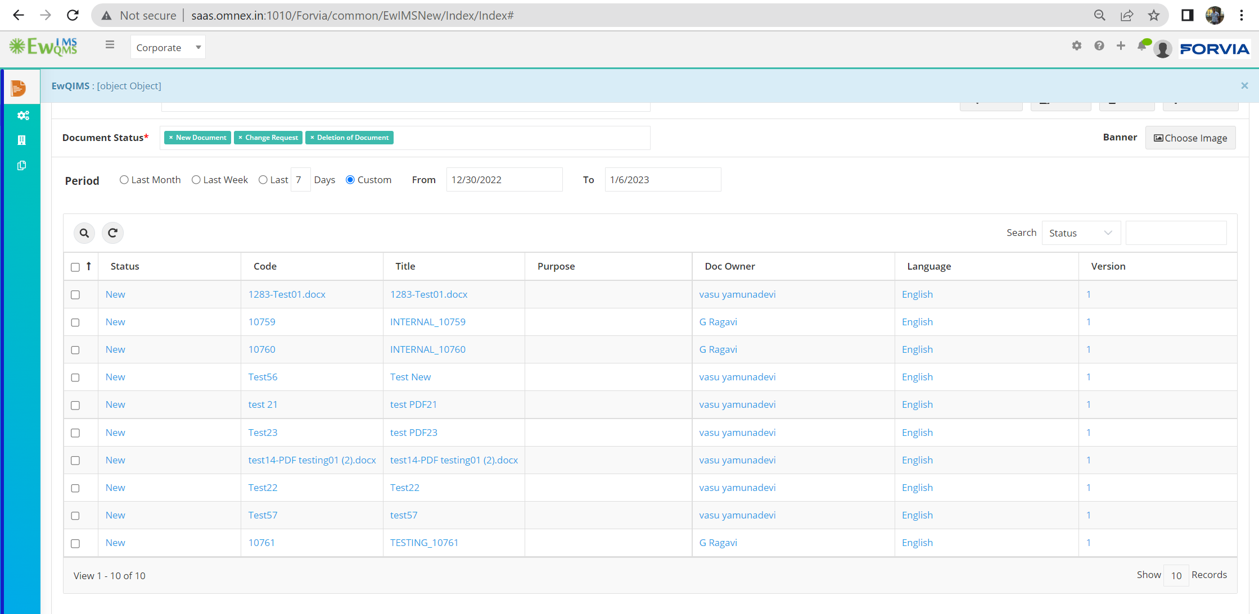This screenshot has height=614, width=1259.
Task: Share this page icon in address bar
Action: (1127, 15)
